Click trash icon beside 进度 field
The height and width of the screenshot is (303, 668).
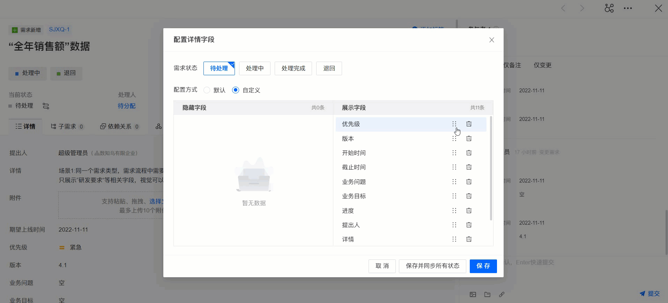pyautogui.click(x=469, y=211)
